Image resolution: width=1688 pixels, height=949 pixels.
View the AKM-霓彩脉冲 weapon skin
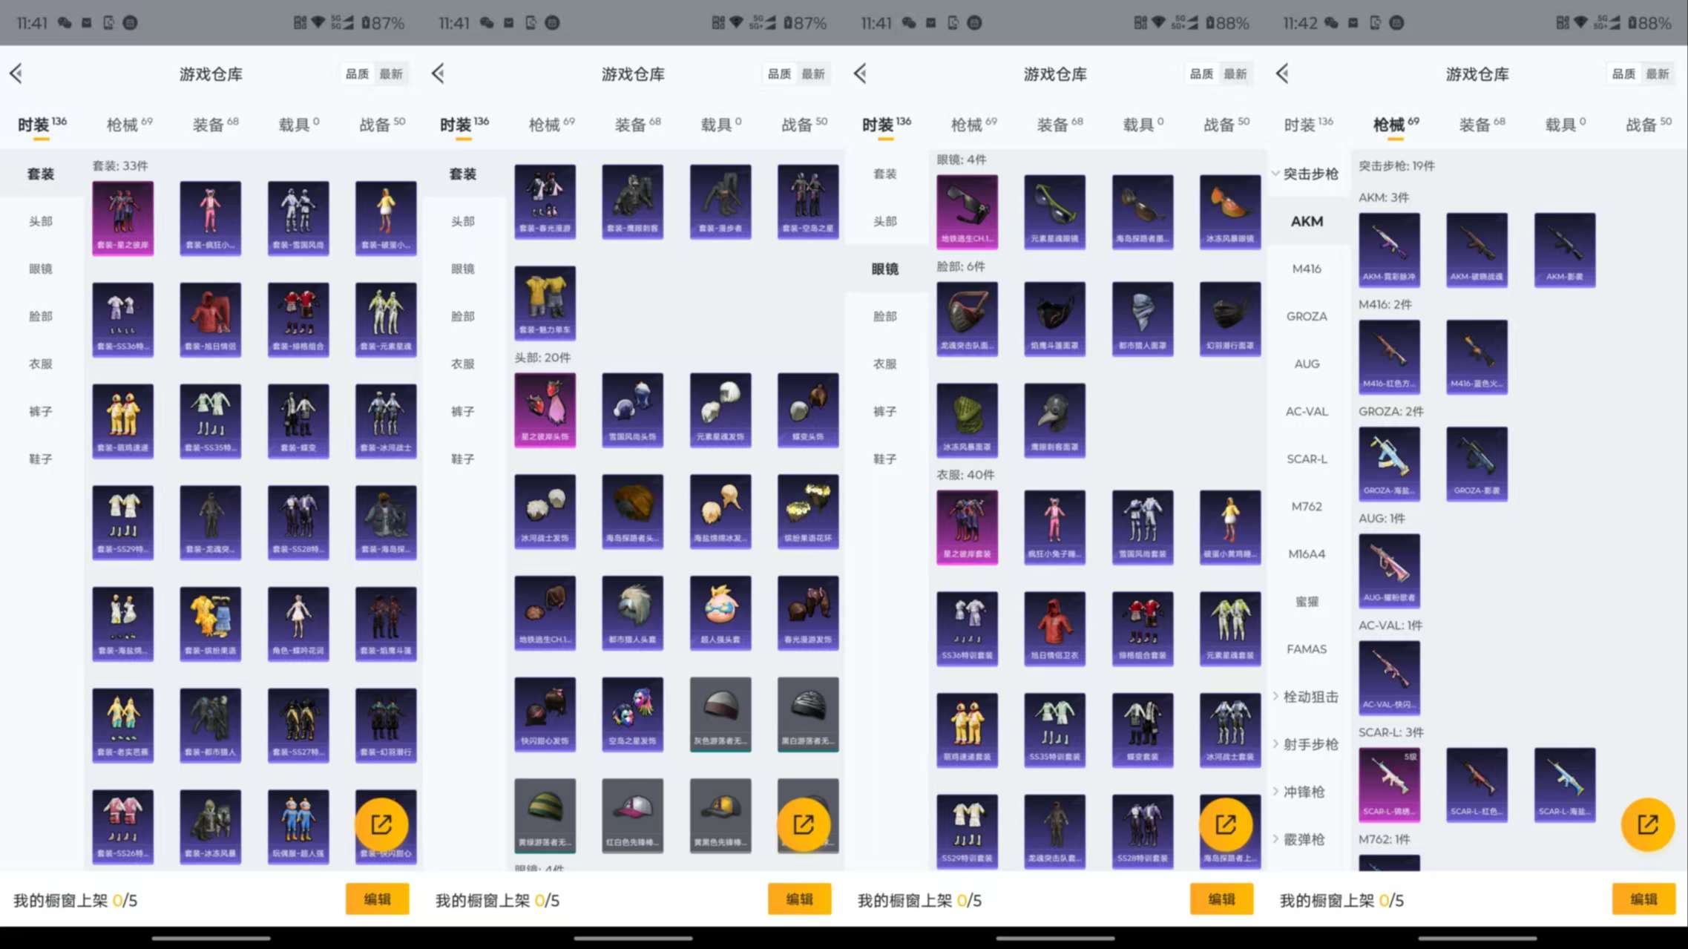tap(1389, 250)
